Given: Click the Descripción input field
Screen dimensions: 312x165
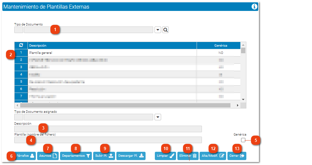Looking at the screenshot, I should 108,129.
